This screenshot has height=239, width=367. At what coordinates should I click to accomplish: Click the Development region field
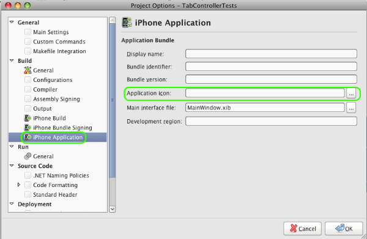271,122
